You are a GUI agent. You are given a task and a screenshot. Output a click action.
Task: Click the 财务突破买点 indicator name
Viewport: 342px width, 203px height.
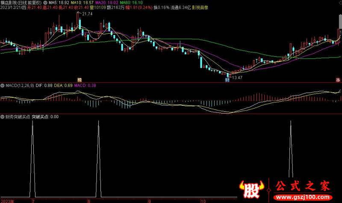coord(18,117)
